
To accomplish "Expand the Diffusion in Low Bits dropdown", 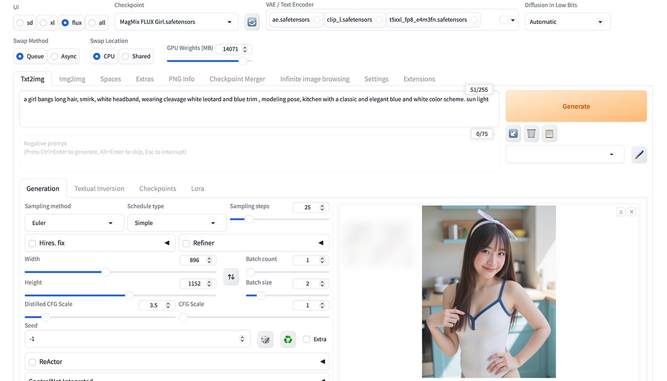I will (567, 22).
